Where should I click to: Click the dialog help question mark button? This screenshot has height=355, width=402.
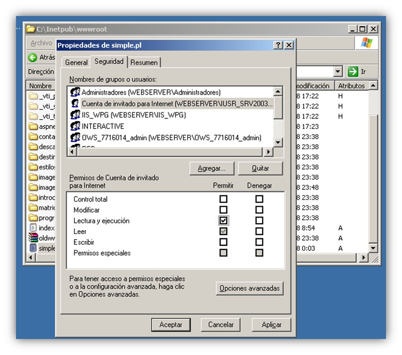tap(278, 45)
